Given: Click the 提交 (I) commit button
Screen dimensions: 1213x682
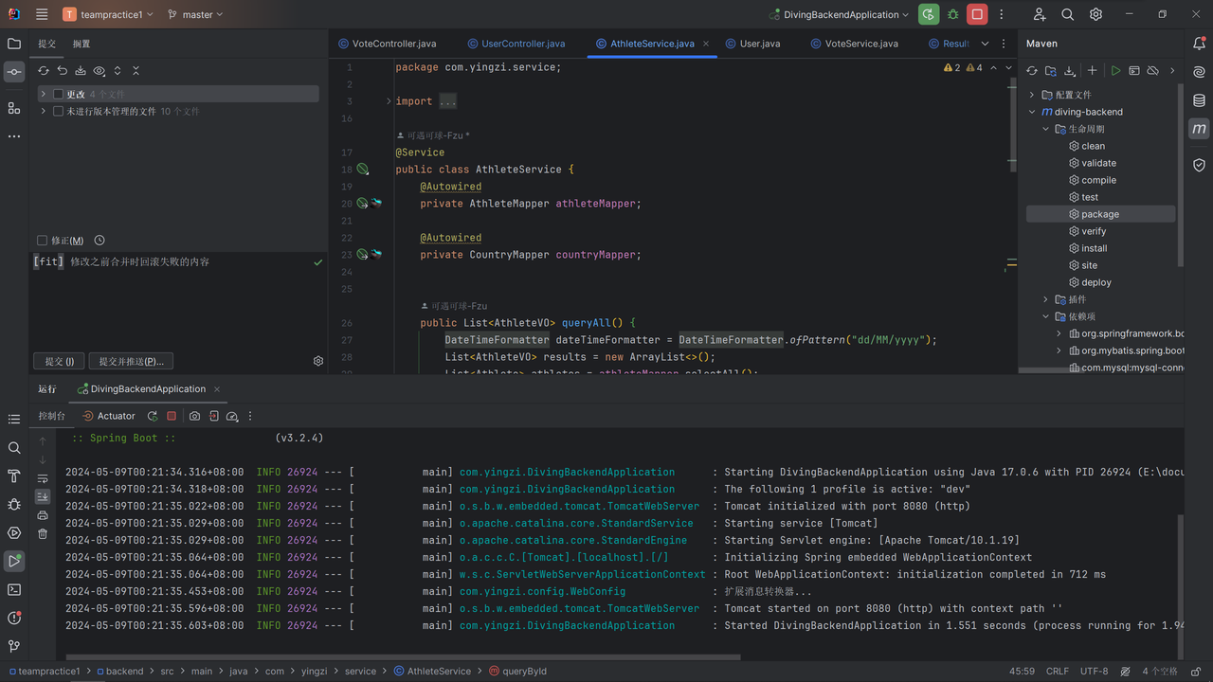Looking at the screenshot, I should (x=59, y=361).
